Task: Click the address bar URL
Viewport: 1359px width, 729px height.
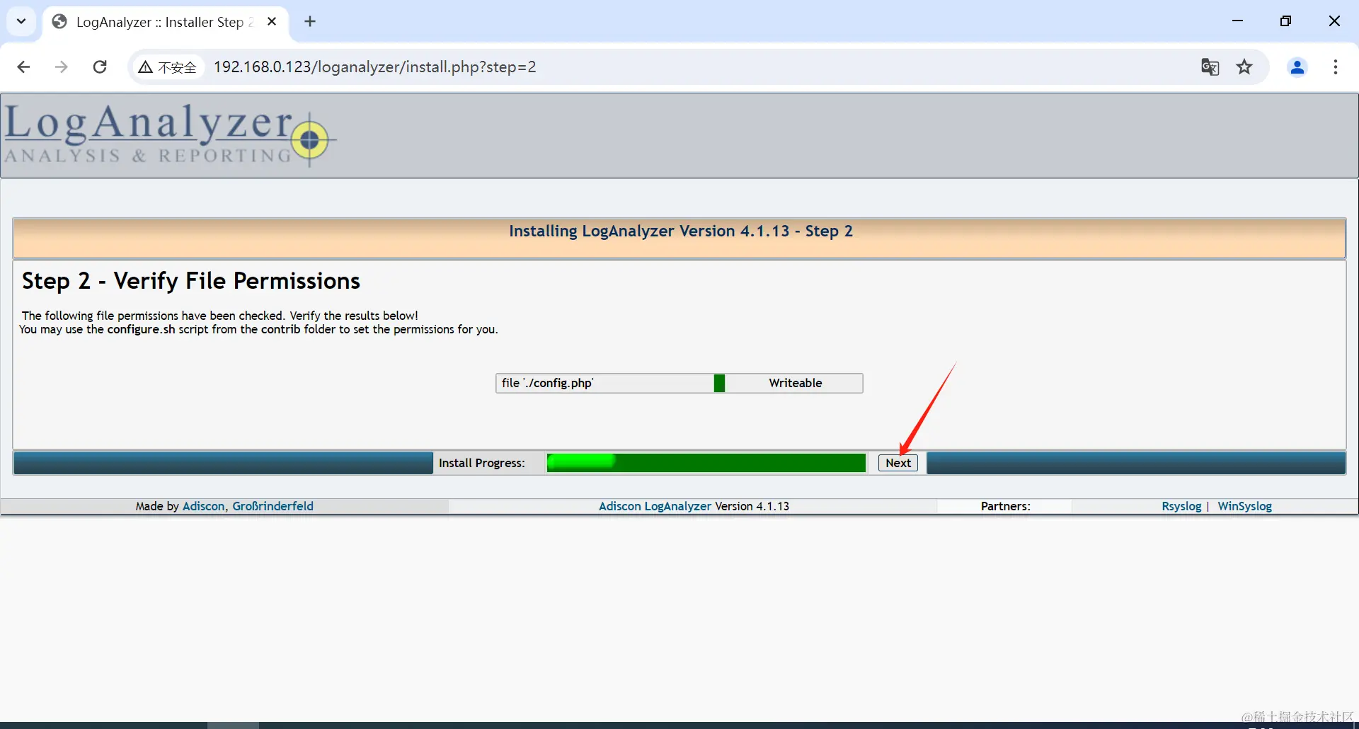Action: click(x=374, y=67)
